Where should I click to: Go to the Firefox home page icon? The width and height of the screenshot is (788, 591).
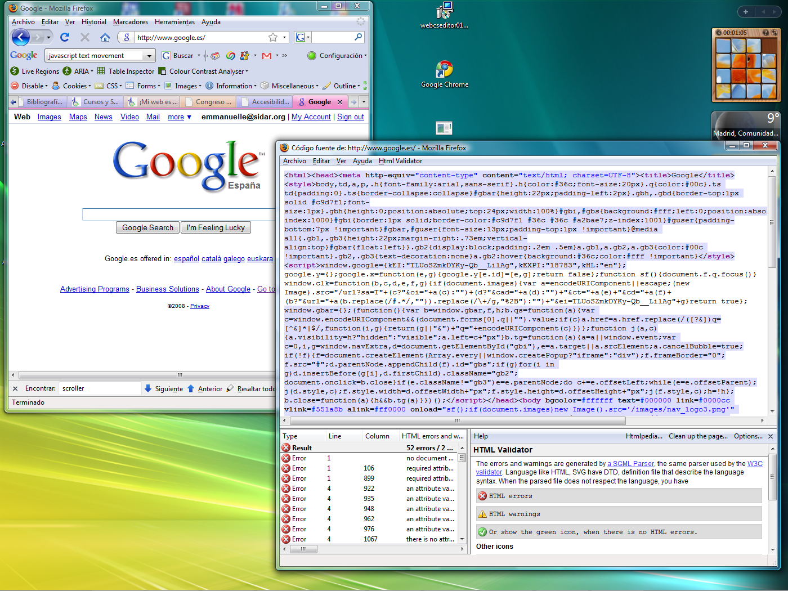[x=105, y=37]
